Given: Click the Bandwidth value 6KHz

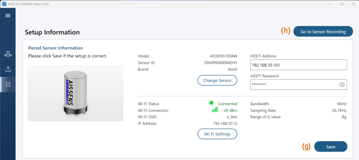Looking at the screenshot, I should pyautogui.click(x=342, y=104).
